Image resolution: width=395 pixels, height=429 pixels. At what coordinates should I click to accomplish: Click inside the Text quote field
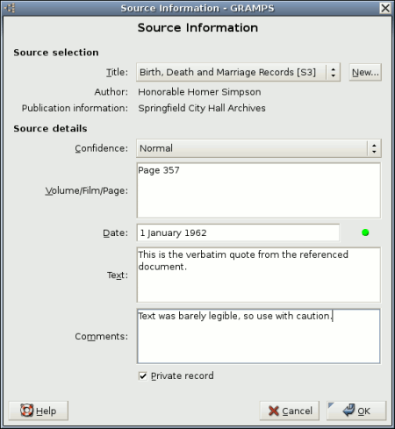[x=259, y=275]
